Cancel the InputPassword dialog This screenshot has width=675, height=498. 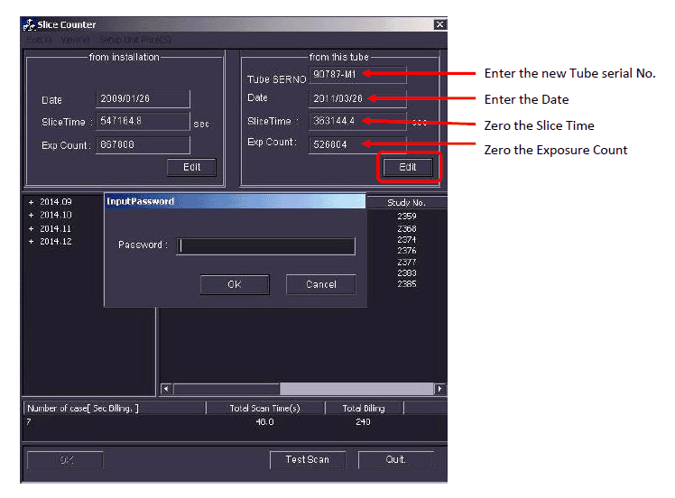coord(320,284)
